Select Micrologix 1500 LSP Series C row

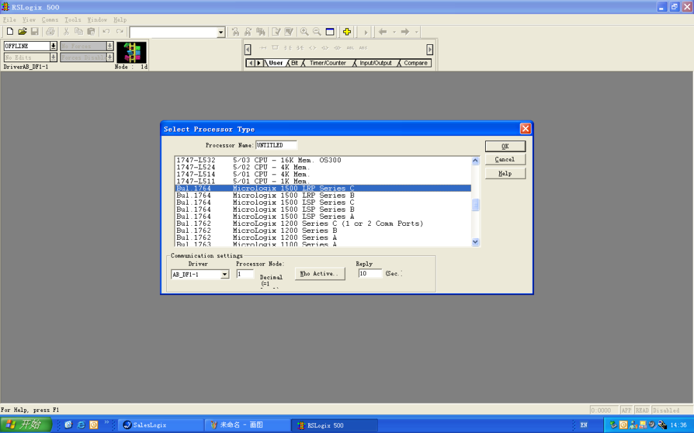pyautogui.click(x=323, y=202)
